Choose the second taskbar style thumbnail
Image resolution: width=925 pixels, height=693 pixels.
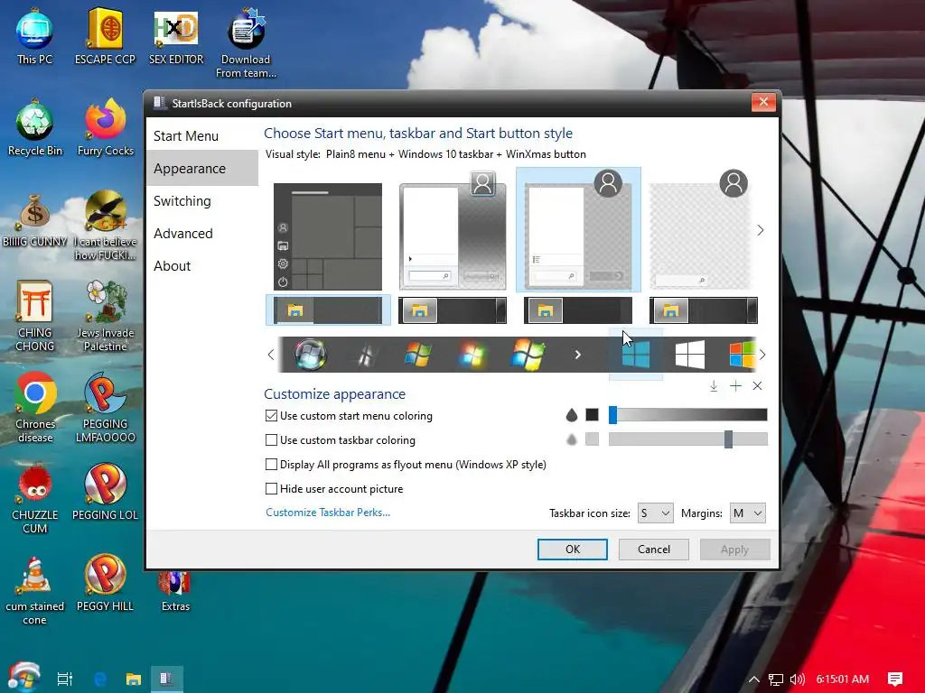(x=453, y=310)
